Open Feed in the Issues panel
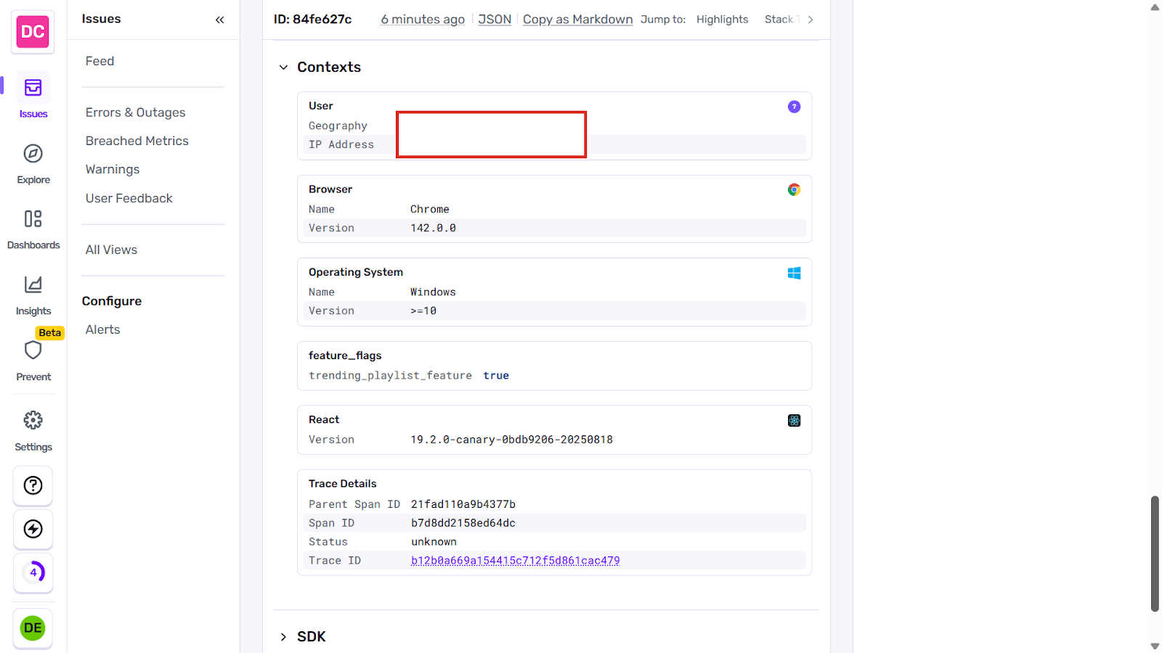The image size is (1162, 653). pos(99,61)
